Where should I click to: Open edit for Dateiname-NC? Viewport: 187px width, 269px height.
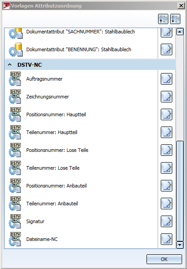click(167, 239)
